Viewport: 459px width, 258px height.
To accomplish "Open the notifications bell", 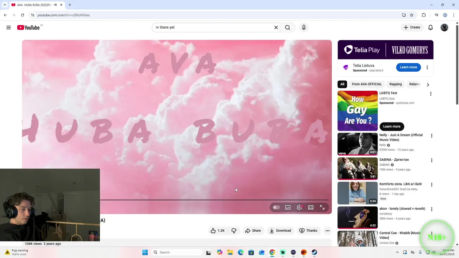I will [x=431, y=28].
